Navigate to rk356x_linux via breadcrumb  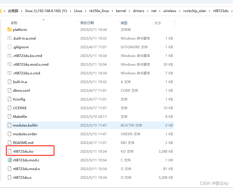tap(99, 11)
